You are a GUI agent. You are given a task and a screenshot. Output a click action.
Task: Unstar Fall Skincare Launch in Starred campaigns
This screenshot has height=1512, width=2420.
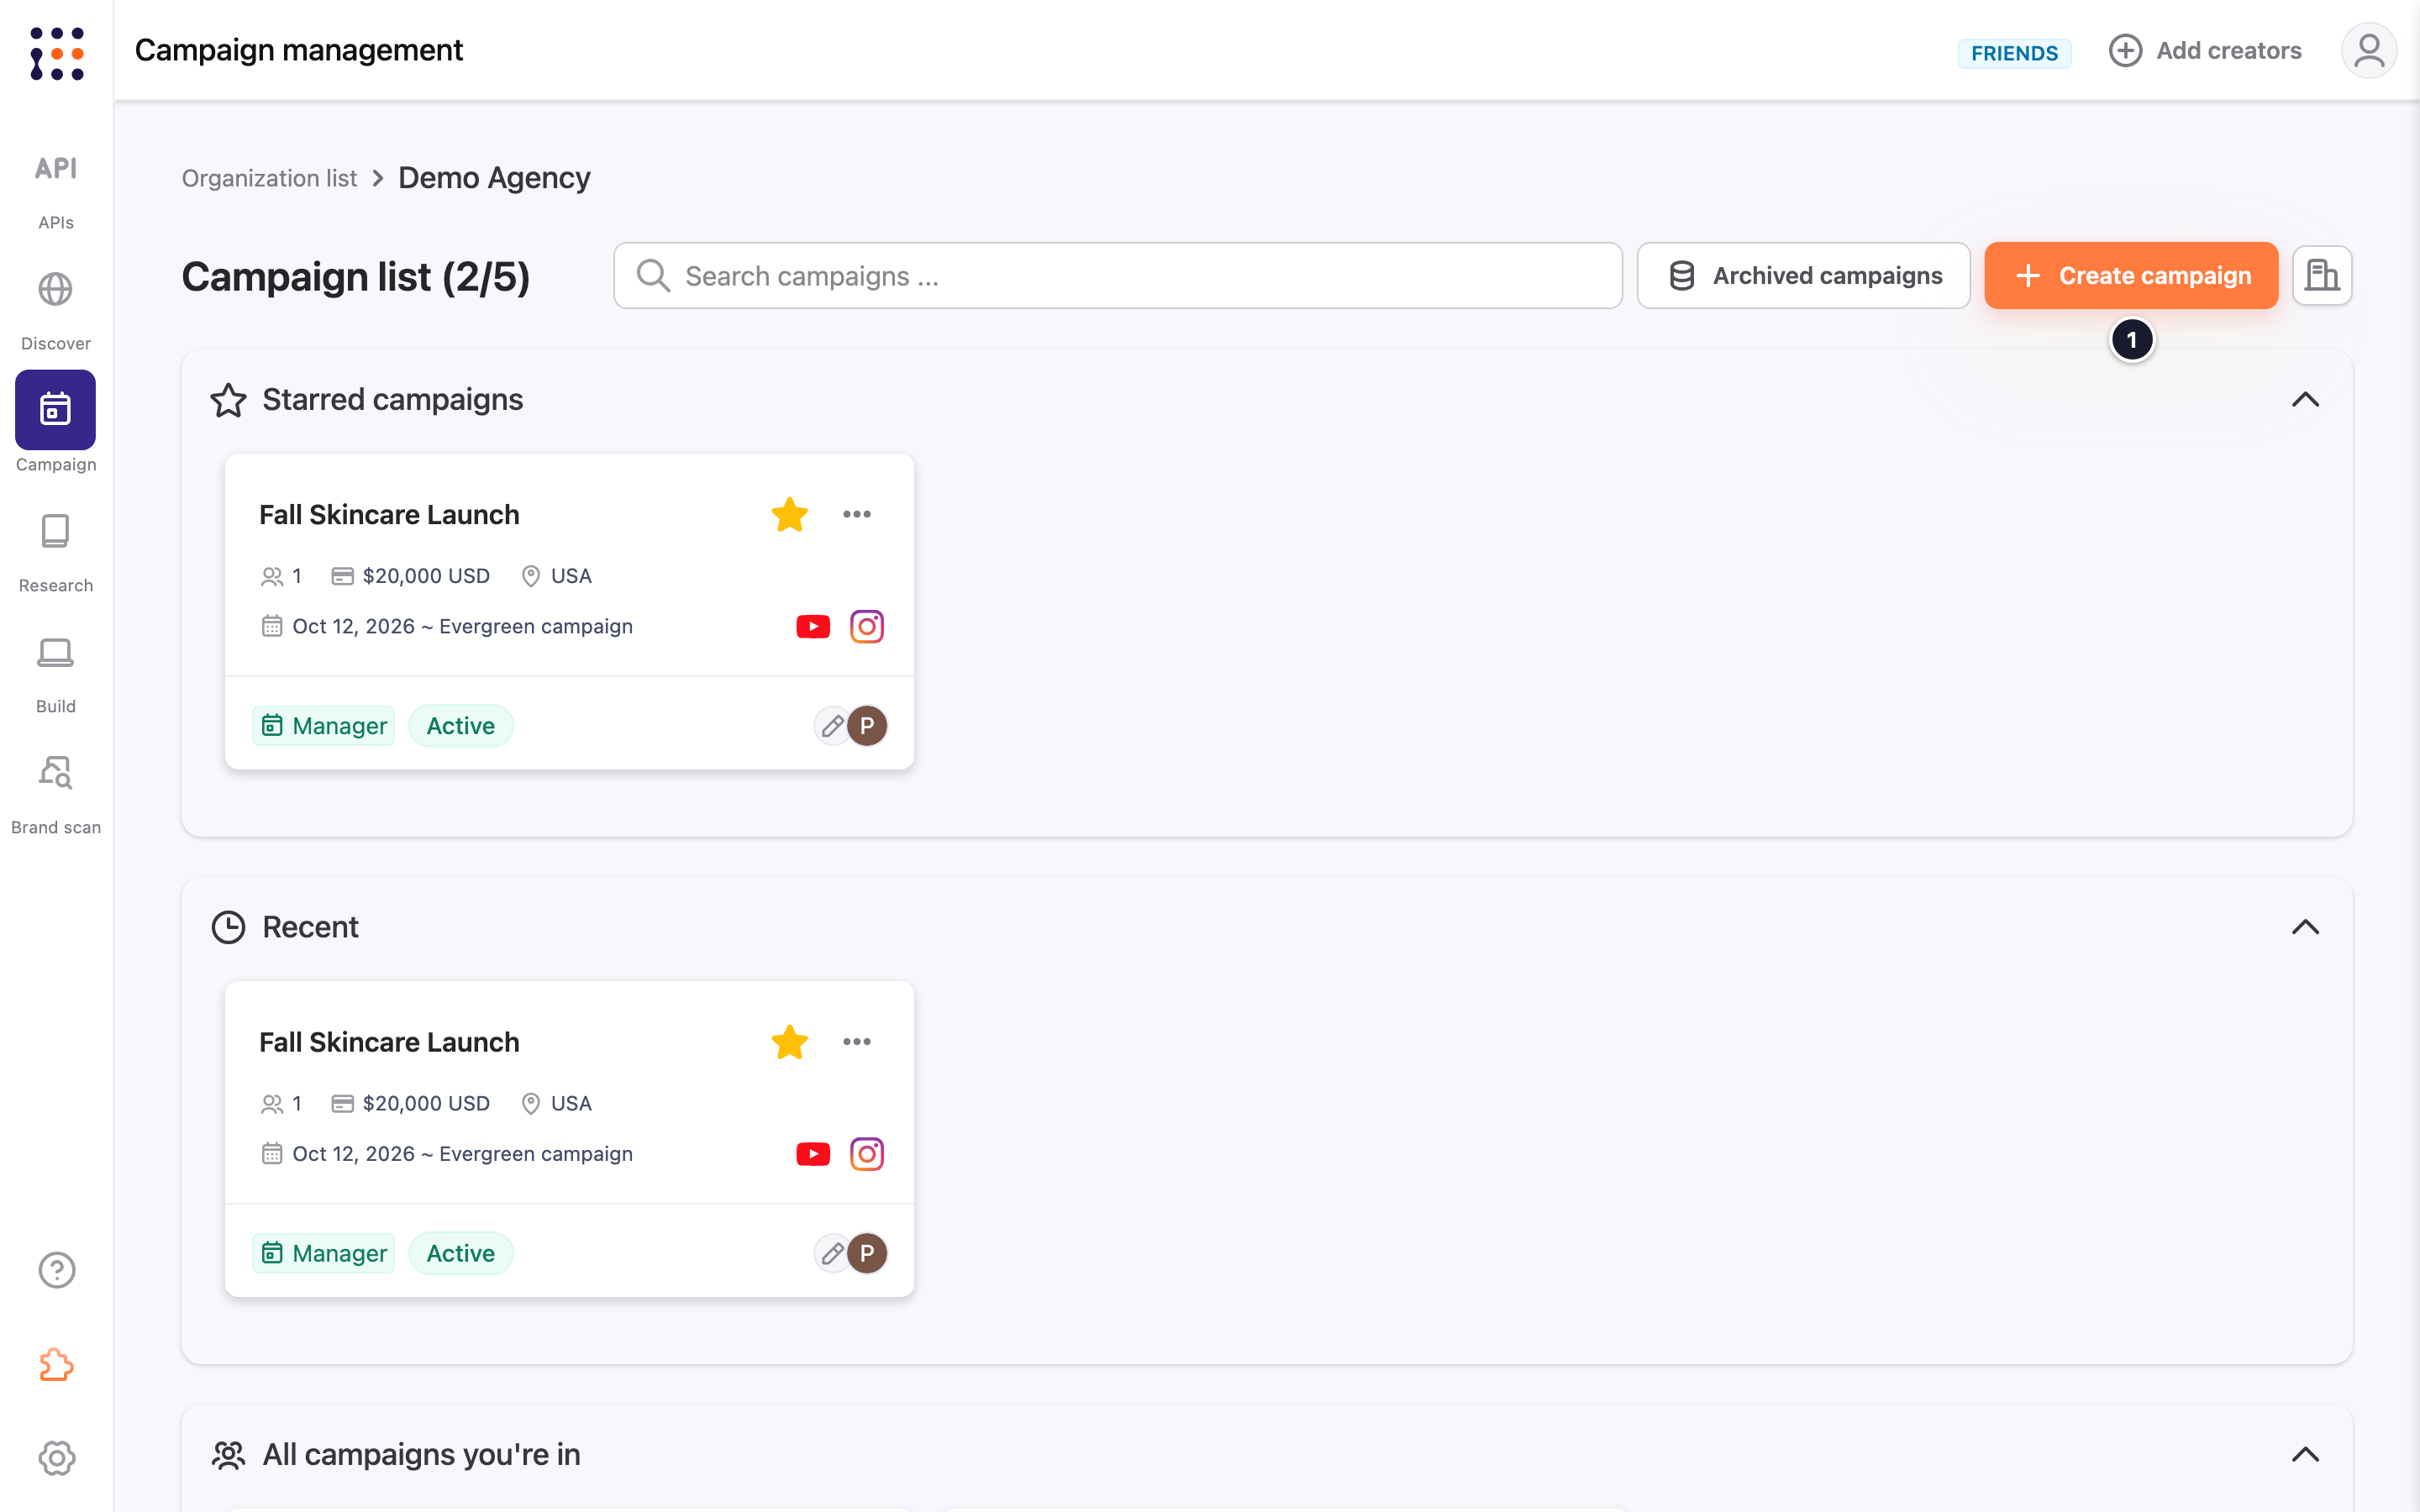(x=790, y=515)
